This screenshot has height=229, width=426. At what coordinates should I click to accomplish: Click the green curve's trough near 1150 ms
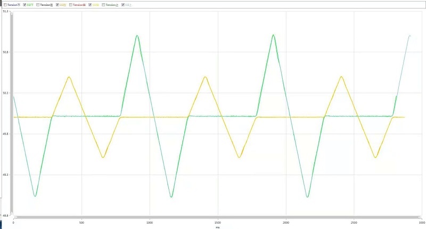171,197
